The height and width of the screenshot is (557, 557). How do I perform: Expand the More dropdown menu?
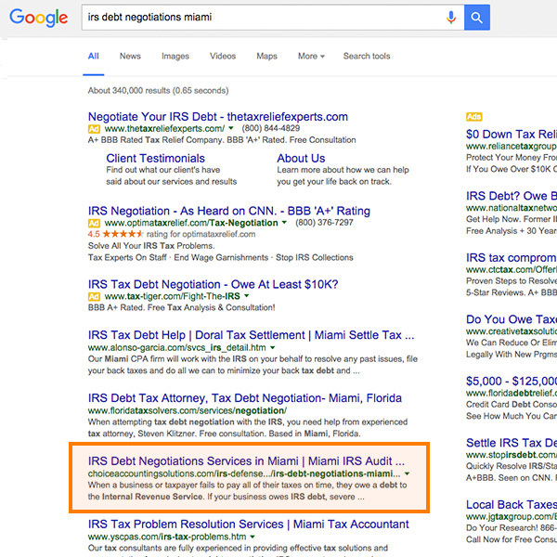point(311,56)
